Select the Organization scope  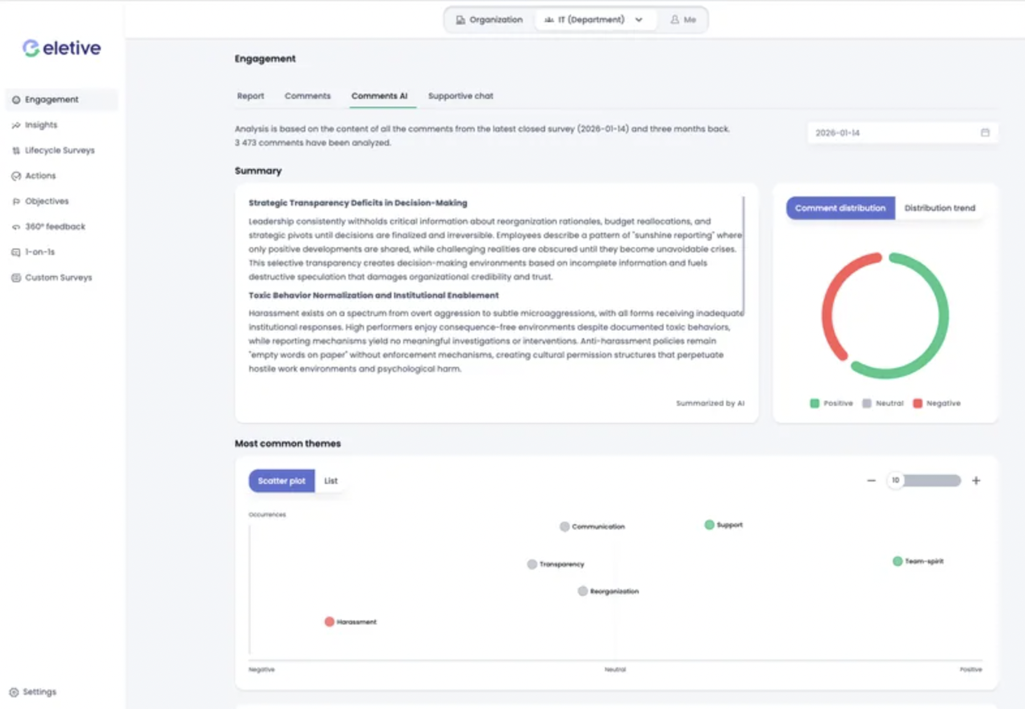[x=489, y=20]
